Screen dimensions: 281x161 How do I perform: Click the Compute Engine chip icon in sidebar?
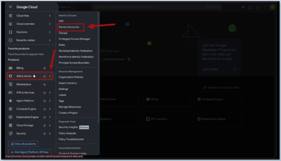10,109
